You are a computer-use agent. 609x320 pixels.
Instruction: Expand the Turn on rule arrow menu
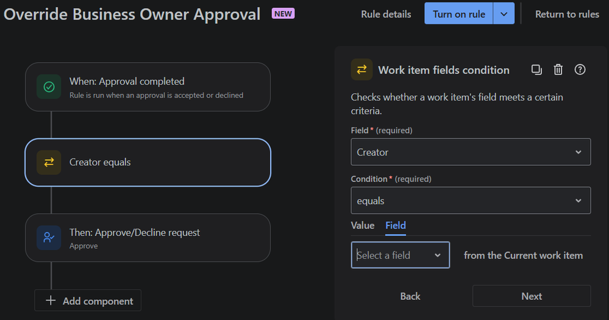tap(504, 14)
